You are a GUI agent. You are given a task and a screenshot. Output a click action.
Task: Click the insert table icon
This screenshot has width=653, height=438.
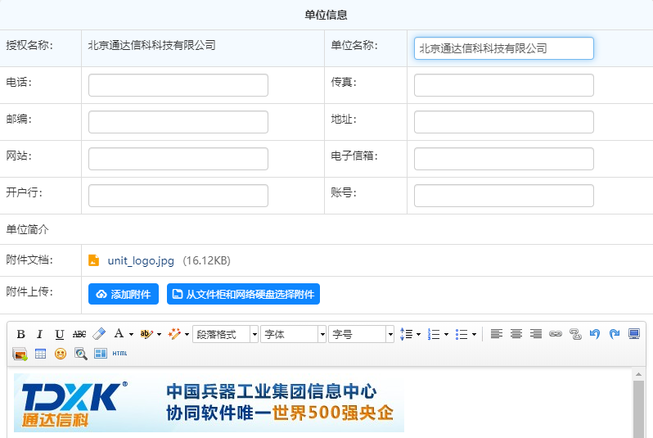point(40,354)
